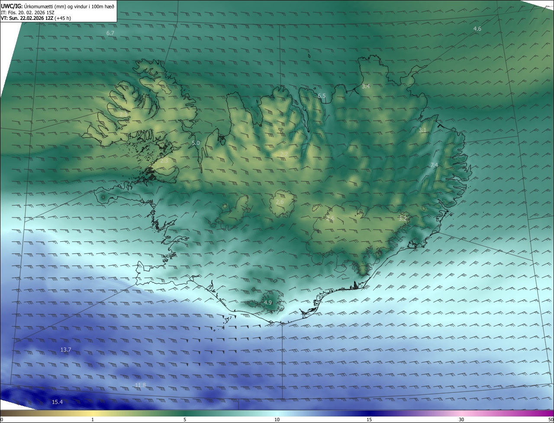The height and width of the screenshot is (423, 554).
Task: Select the 13.7 value label over the sea
Action: 66,349
